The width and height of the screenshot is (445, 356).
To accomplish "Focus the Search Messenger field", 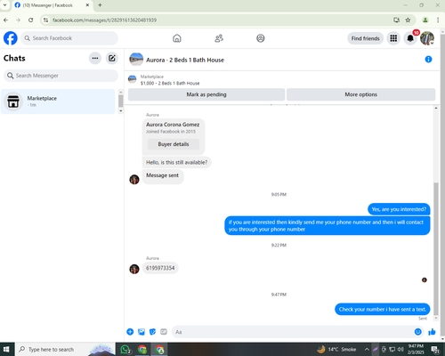I will tap(61, 76).
